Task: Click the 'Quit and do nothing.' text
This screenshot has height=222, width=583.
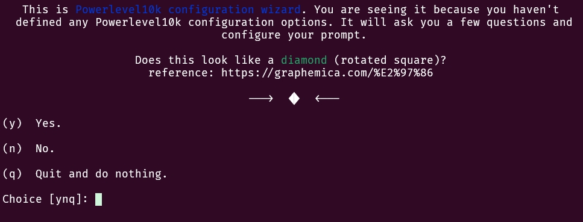Action: 101,174
